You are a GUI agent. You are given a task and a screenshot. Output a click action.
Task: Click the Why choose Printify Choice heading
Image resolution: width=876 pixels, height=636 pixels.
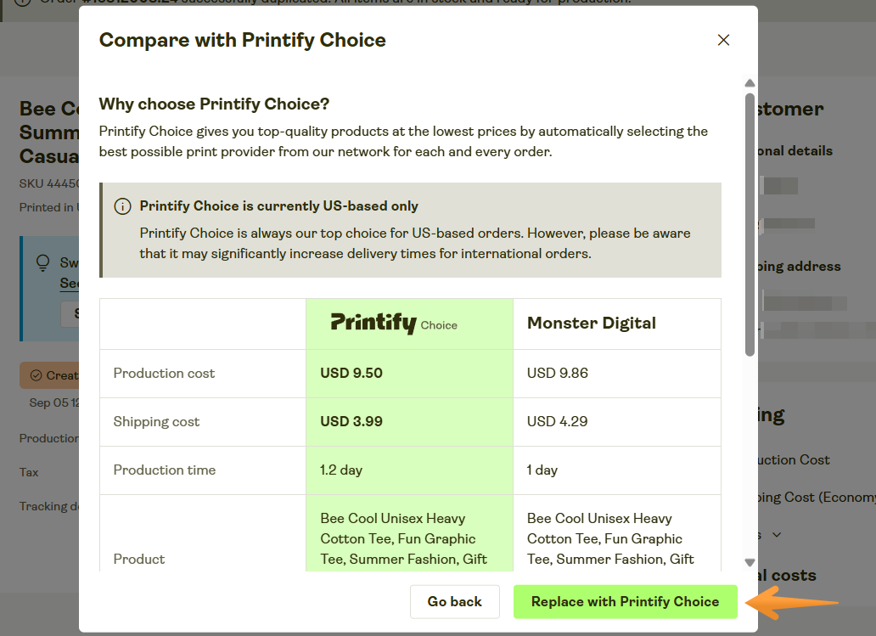(214, 104)
